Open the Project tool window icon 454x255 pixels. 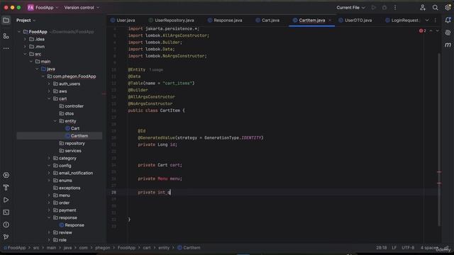(x=6, y=21)
